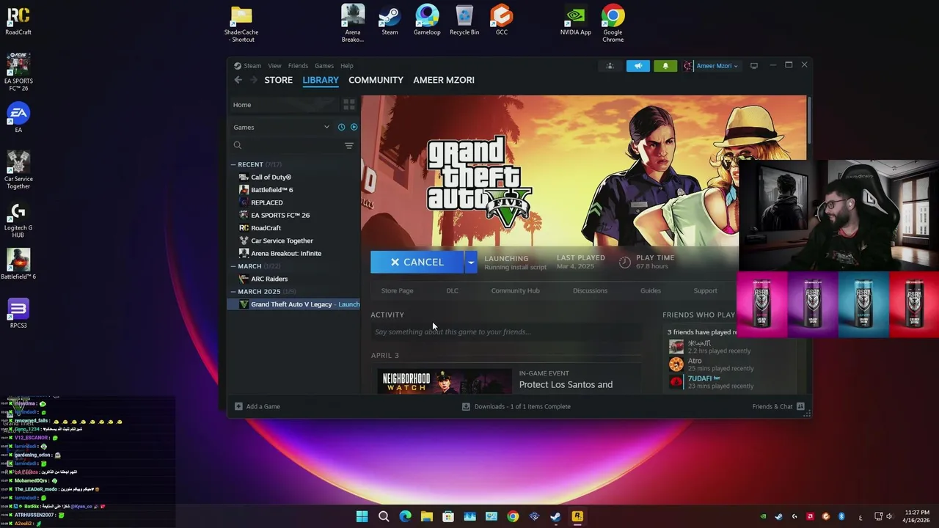Image resolution: width=939 pixels, height=528 pixels.
Task: Open the Games menu
Action: (x=324, y=66)
